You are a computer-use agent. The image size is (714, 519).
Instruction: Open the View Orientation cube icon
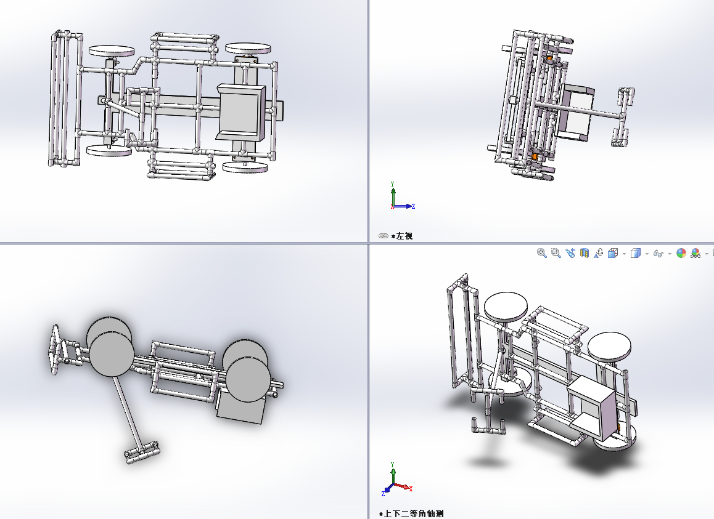click(613, 254)
